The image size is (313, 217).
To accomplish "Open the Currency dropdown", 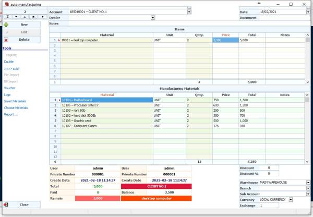I will 291,200.
